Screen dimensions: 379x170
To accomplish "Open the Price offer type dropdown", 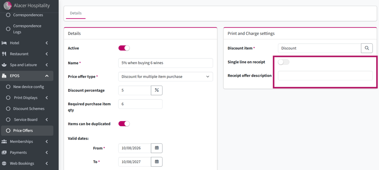I will pyautogui.click(x=166, y=77).
